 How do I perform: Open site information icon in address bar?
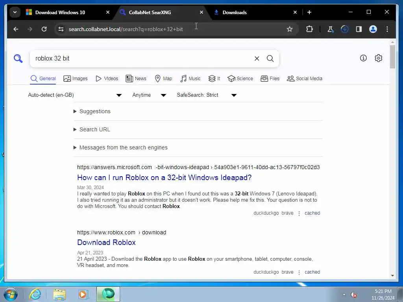pyautogui.click(x=61, y=29)
